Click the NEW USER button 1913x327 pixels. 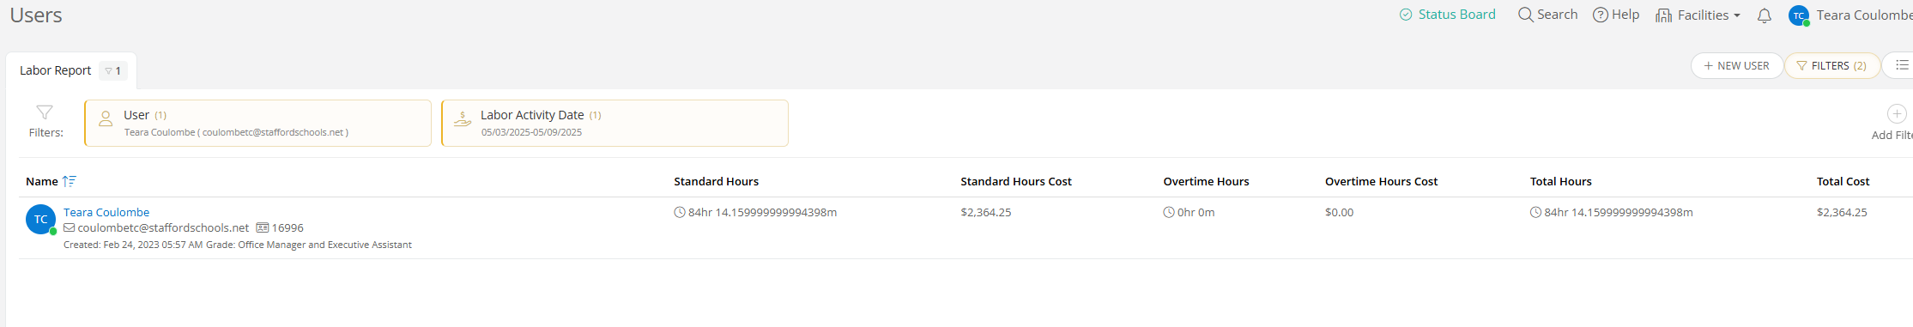tap(1736, 65)
